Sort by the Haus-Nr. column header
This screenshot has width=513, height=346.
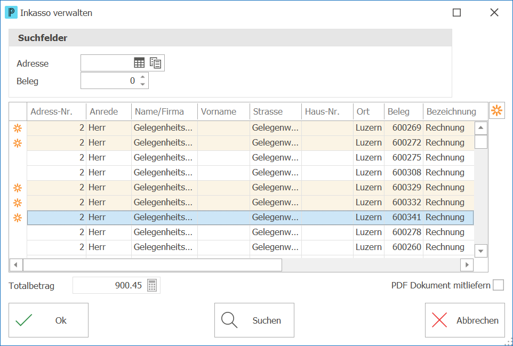327,111
